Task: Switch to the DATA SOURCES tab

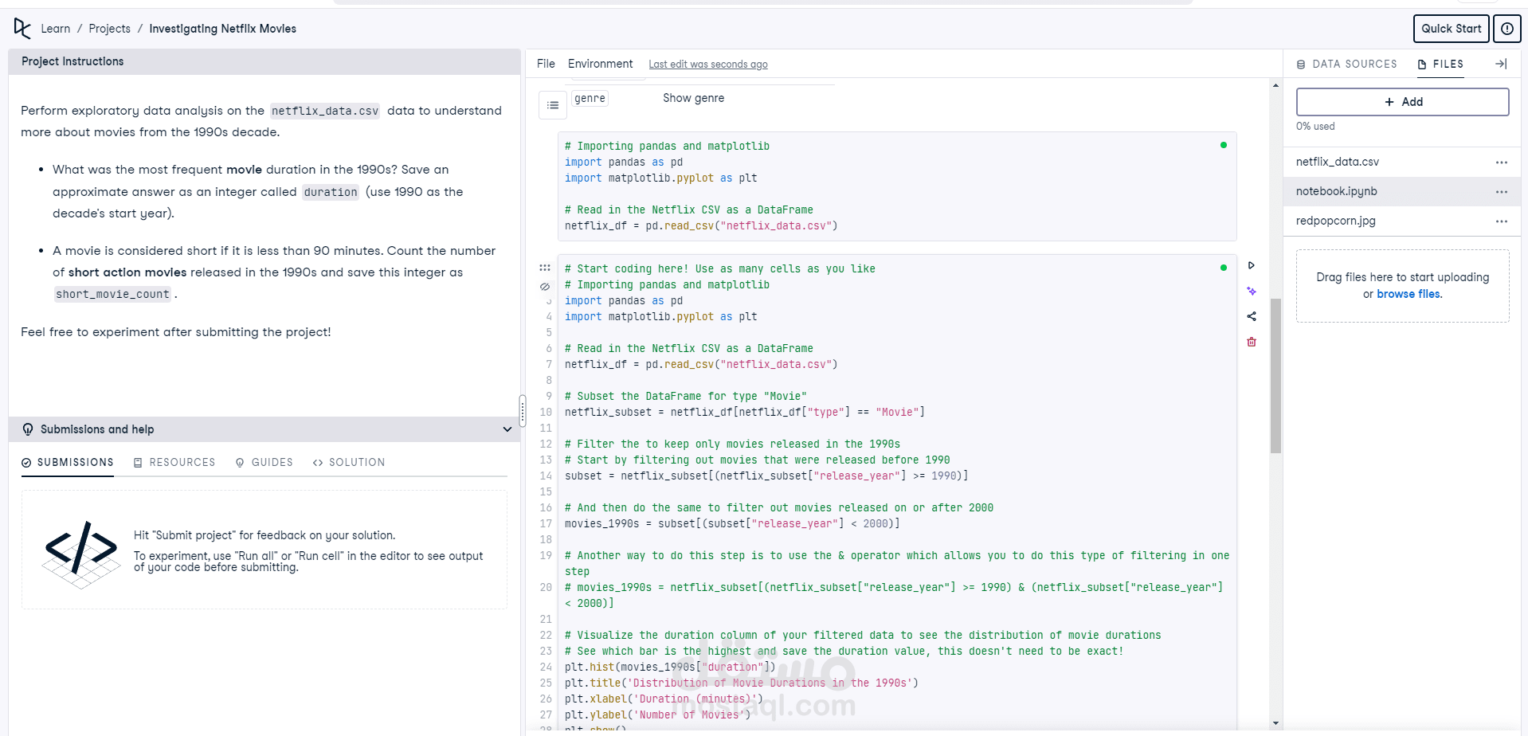Action: coord(1346,64)
